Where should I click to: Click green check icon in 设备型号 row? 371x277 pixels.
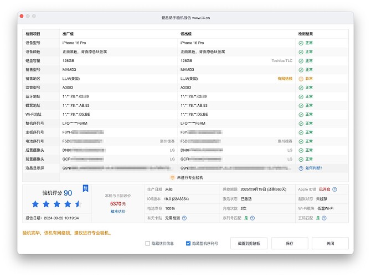coord(301,43)
